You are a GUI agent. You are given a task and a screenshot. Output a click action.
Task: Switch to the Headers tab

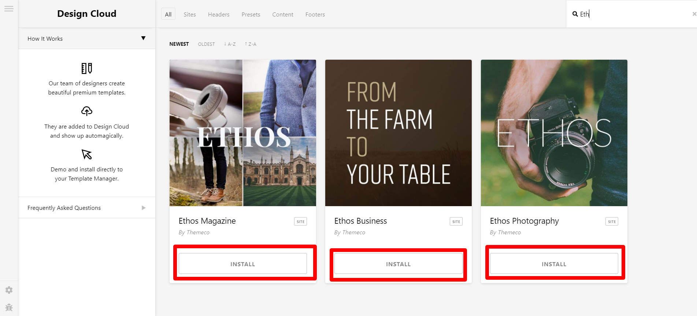pos(219,14)
